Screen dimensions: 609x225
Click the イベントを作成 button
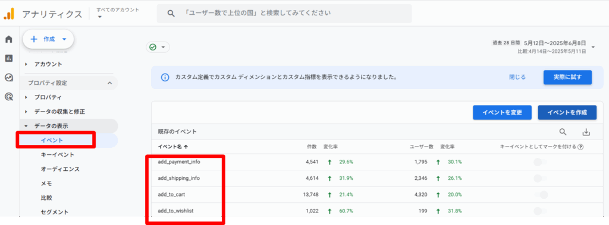point(567,113)
